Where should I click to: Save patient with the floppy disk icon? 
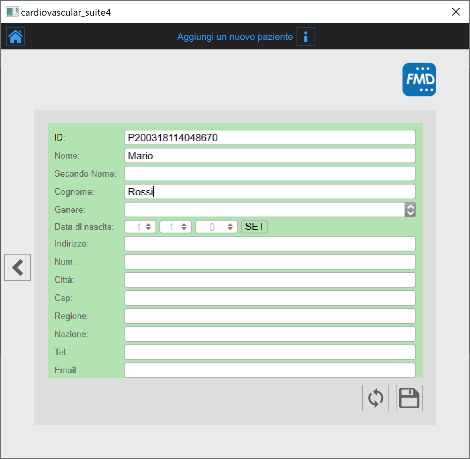[409, 398]
